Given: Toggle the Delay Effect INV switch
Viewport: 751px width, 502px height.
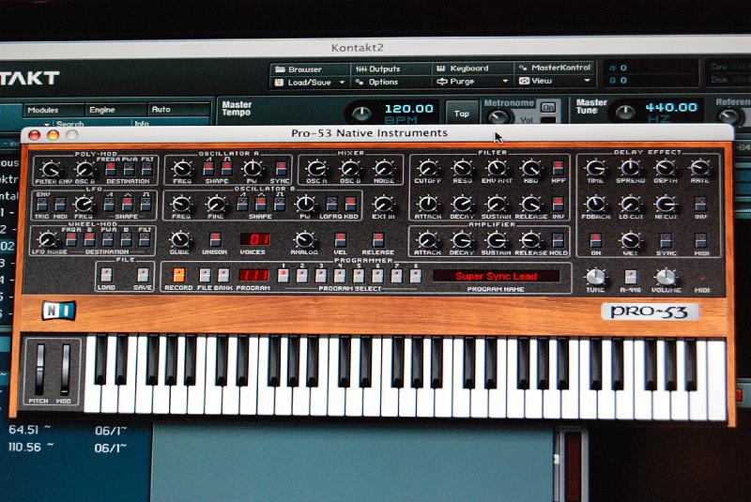Looking at the screenshot, I should click(x=700, y=204).
